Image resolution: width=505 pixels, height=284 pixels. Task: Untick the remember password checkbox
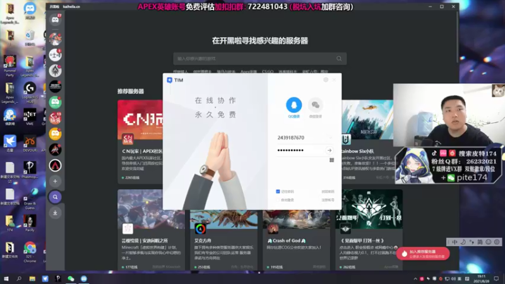[x=278, y=192]
